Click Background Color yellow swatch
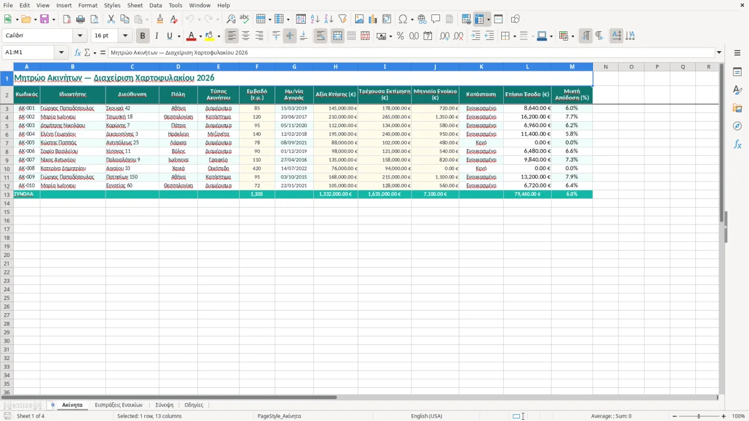The height and width of the screenshot is (421, 749). (x=209, y=36)
